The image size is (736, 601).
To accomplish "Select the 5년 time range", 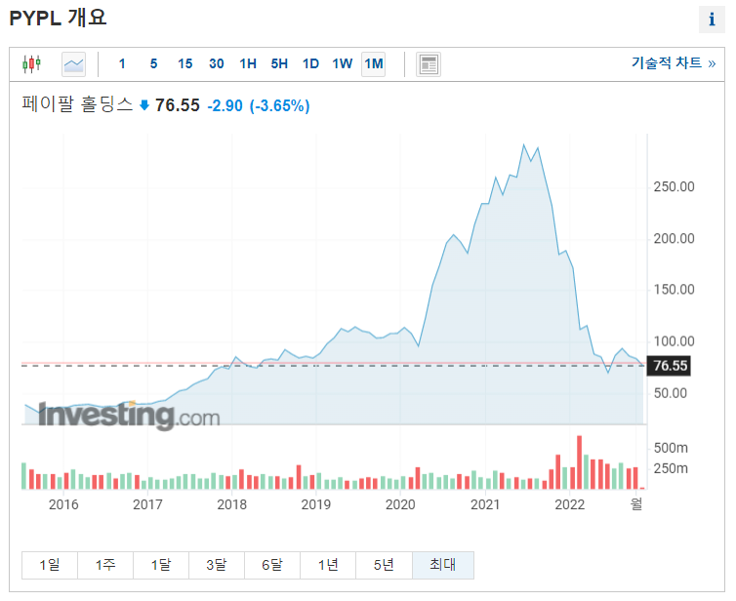I will (384, 565).
